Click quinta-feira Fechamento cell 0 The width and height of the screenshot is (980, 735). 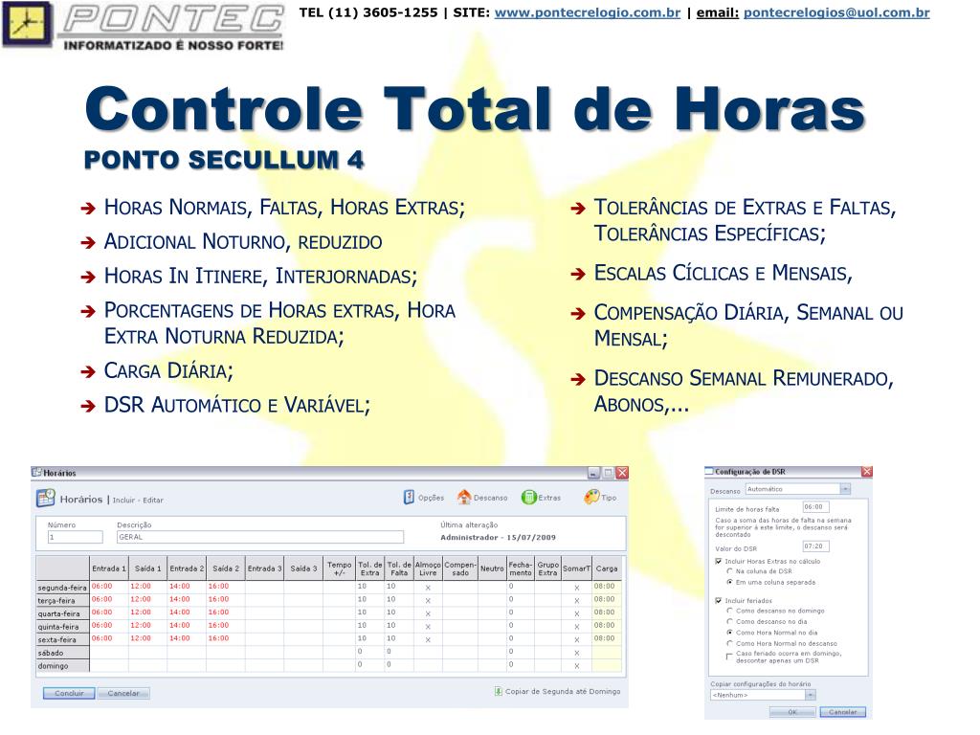tap(520, 626)
